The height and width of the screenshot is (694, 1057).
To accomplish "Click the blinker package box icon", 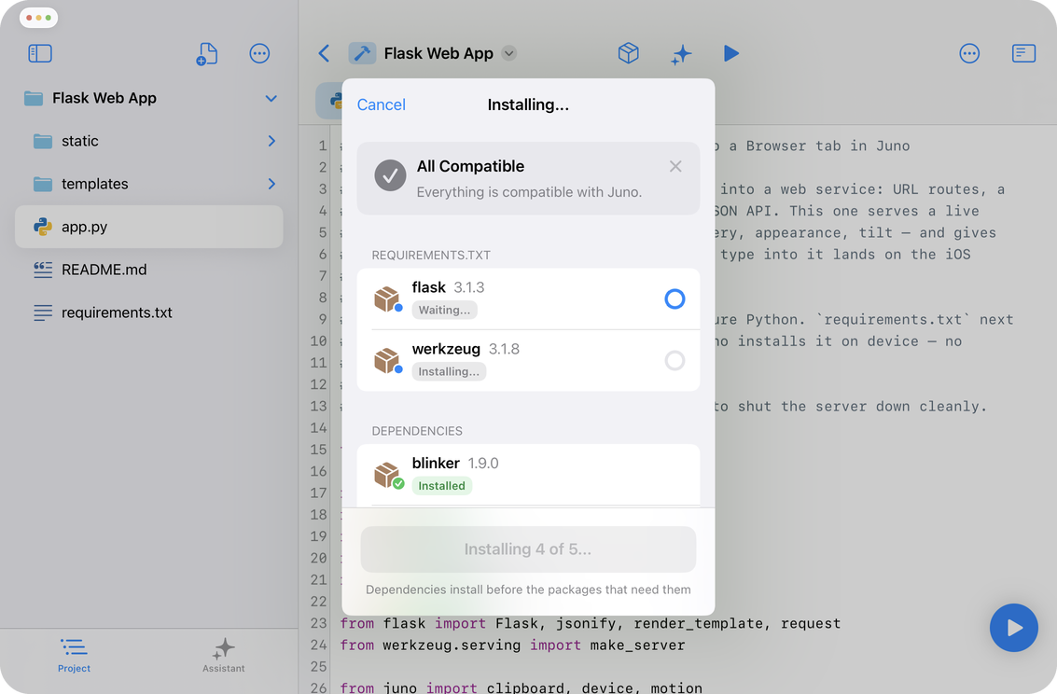I will [x=387, y=475].
